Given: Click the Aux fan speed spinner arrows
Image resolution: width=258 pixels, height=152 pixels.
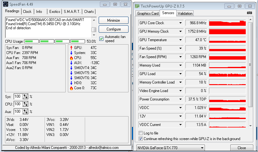Looking at the screenshot, I should click(25, 112).
